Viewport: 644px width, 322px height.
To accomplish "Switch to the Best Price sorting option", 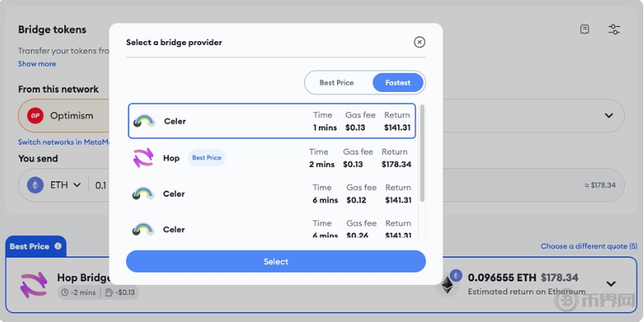I will 336,83.
